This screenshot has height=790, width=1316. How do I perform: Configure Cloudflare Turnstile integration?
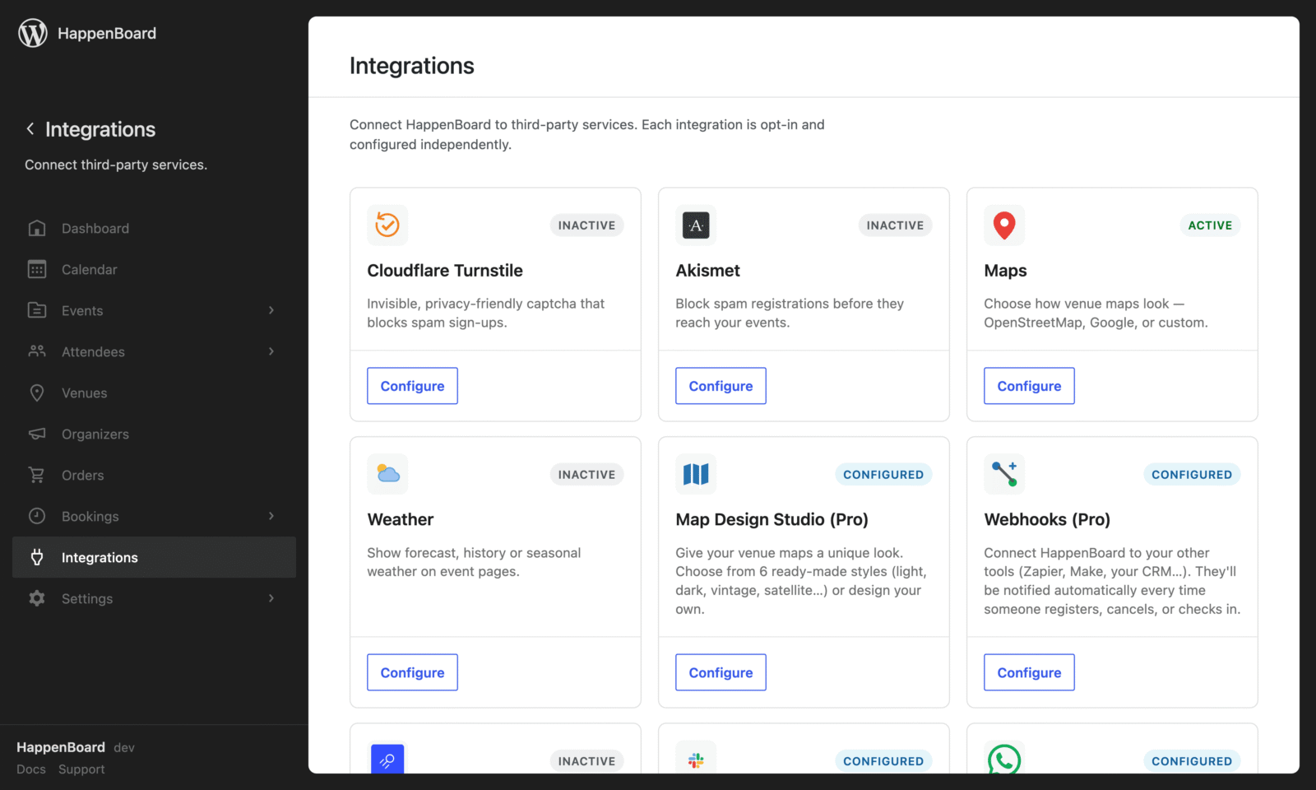point(412,386)
